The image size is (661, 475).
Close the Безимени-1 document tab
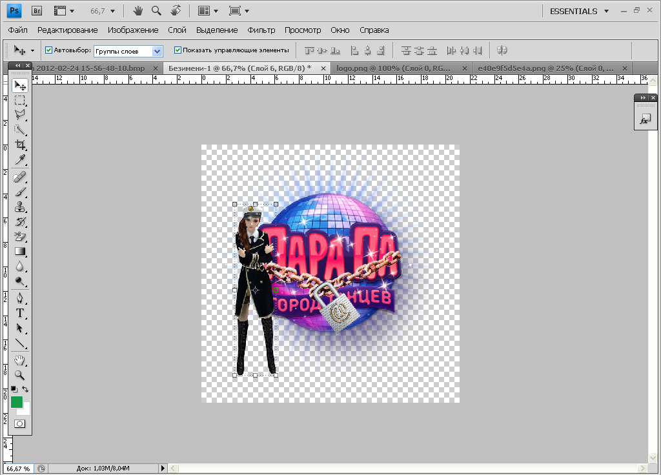tap(323, 68)
